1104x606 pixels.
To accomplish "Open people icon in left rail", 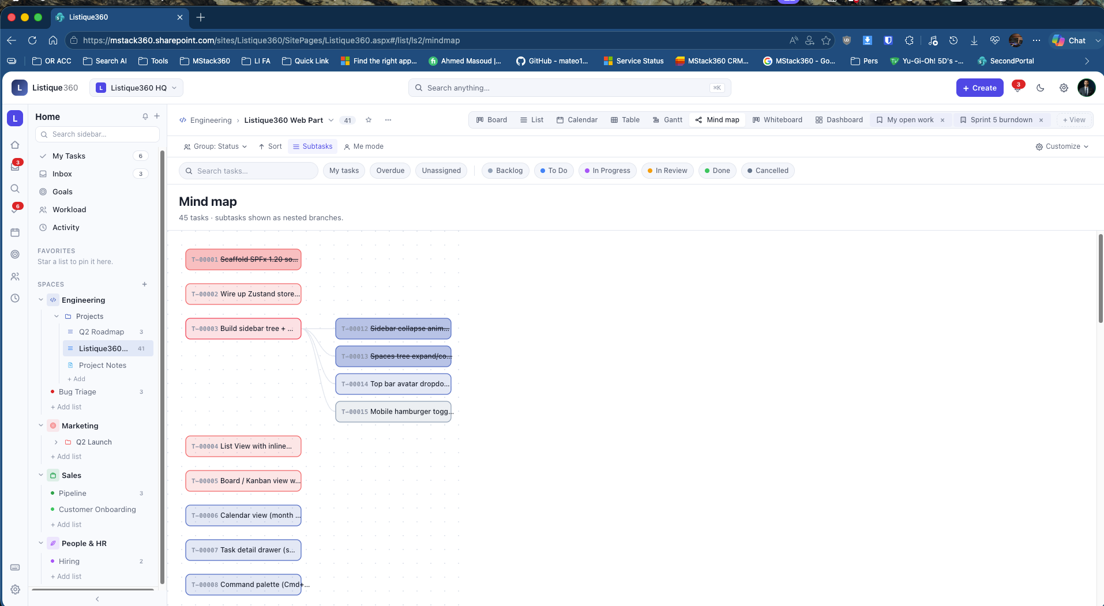I will [15, 277].
